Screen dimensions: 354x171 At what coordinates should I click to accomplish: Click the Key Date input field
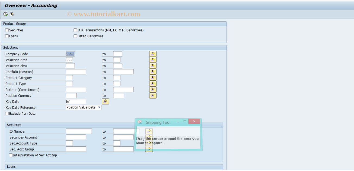pyautogui.click(x=76, y=101)
